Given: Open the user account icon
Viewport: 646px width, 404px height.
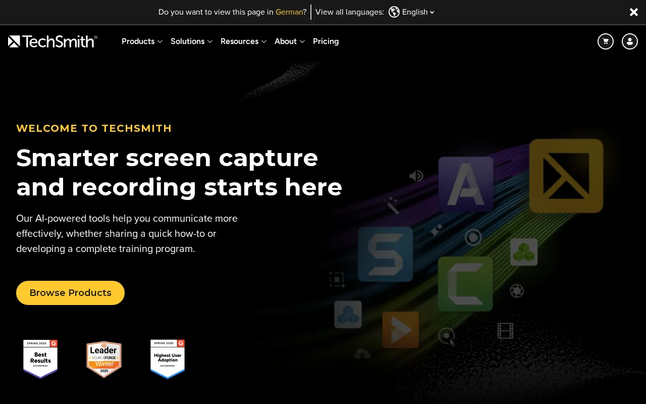Looking at the screenshot, I should coord(630,41).
